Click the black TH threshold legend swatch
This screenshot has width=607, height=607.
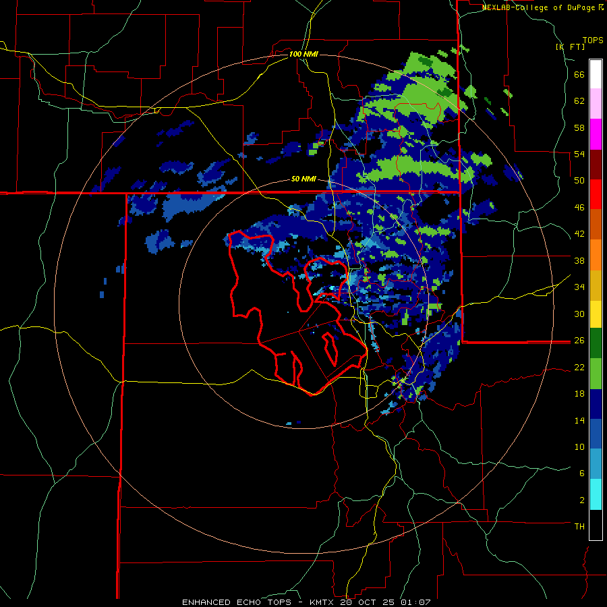(596, 525)
